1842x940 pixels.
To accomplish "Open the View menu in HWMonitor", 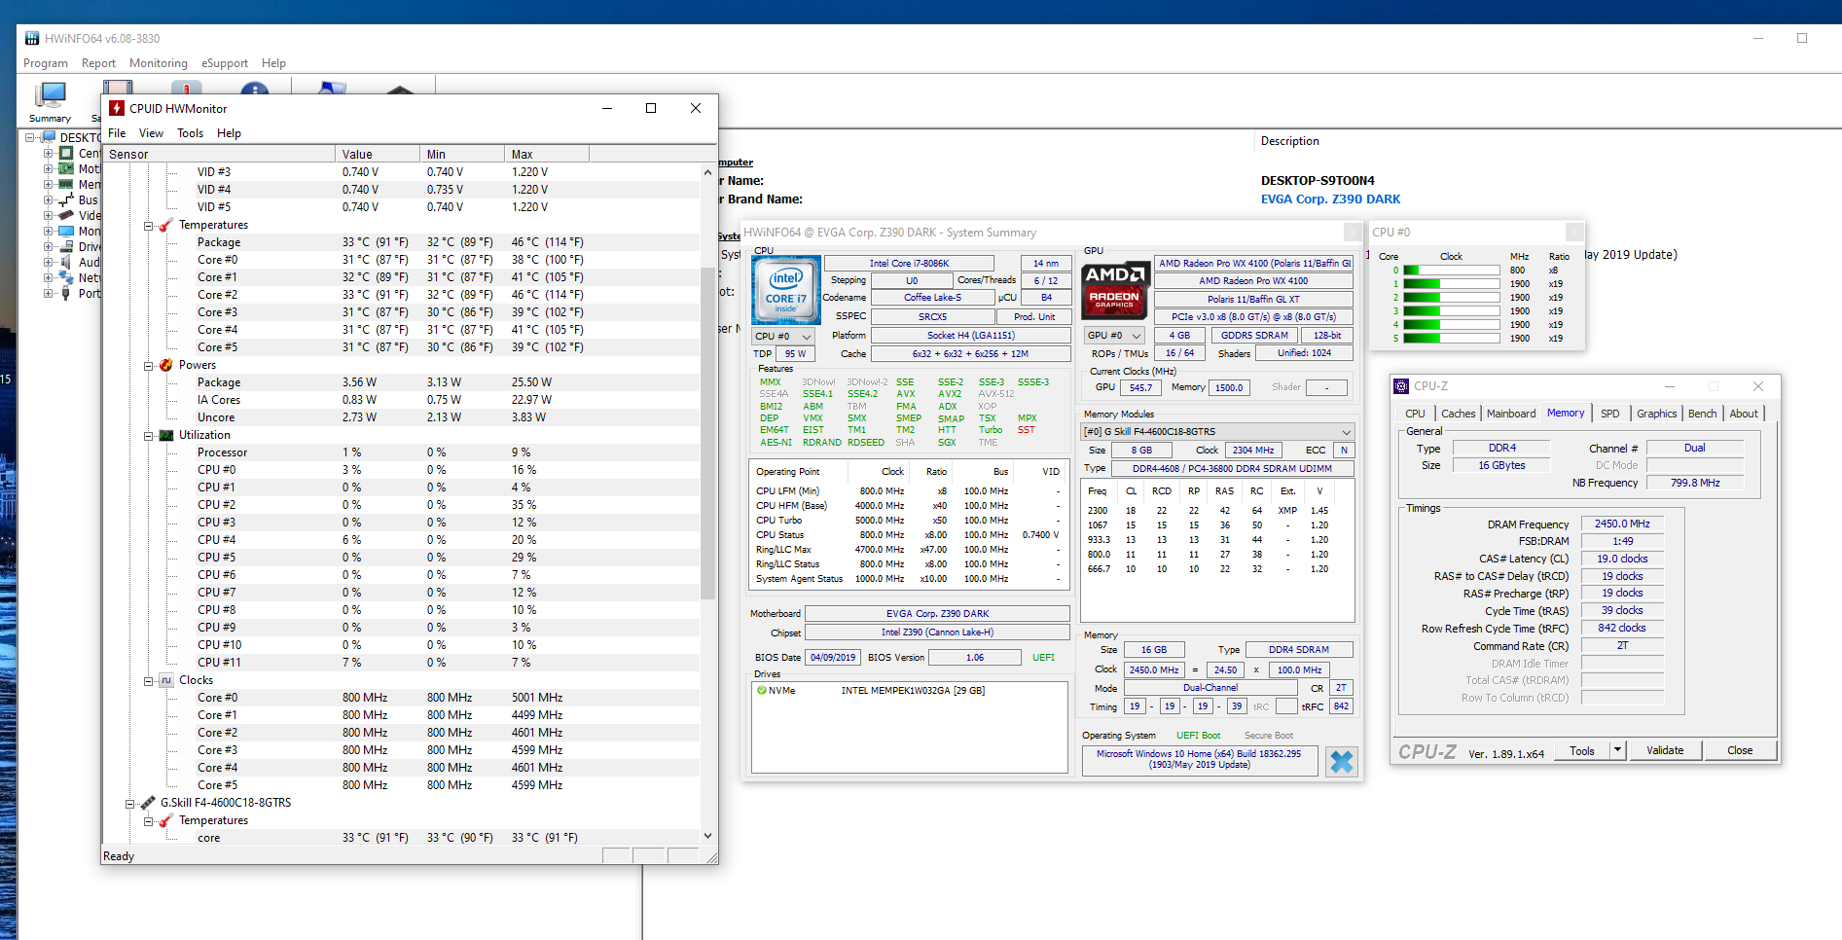I will coord(151,133).
